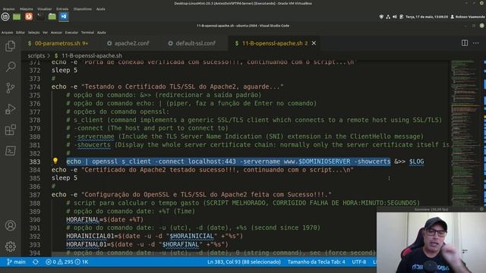Click the Linux Mint menu button

pos(5,17)
